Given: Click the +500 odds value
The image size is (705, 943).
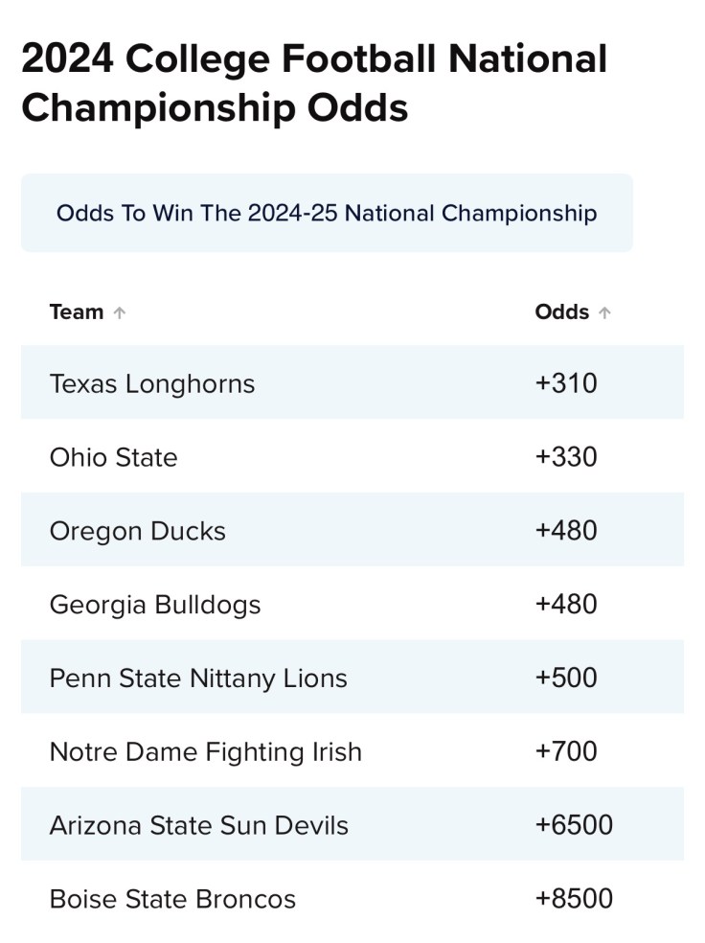Looking at the screenshot, I should [x=566, y=678].
